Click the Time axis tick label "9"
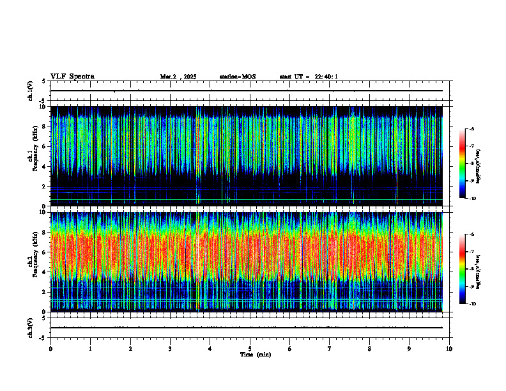The image size is (506, 391). 409,349
